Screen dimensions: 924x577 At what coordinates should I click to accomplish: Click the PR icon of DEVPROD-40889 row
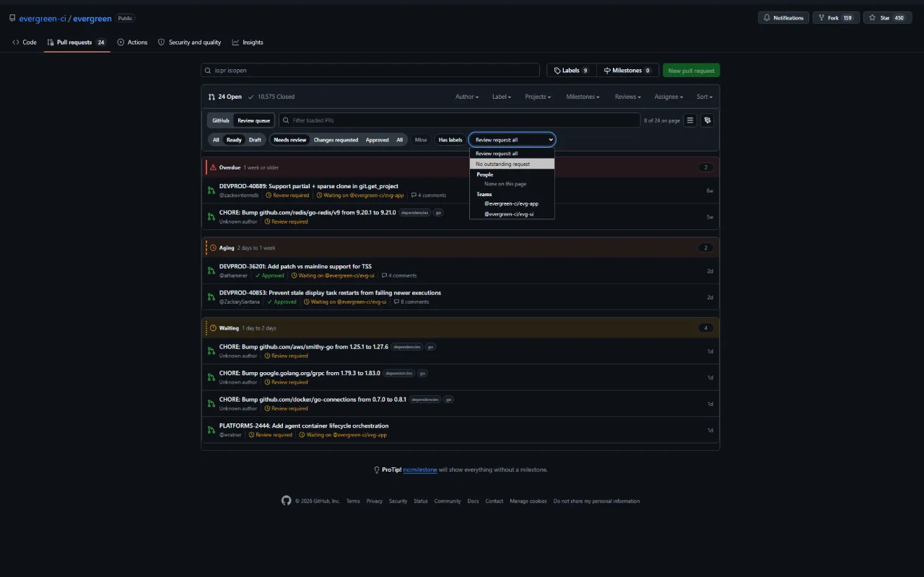(212, 190)
